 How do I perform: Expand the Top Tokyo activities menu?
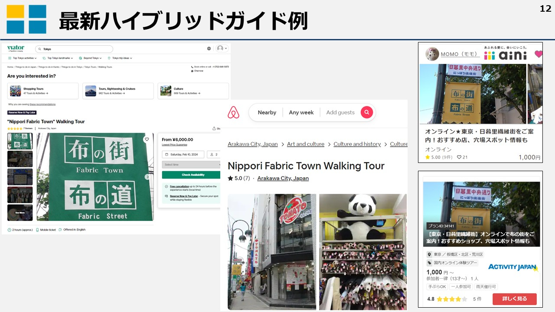click(x=23, y=58)
